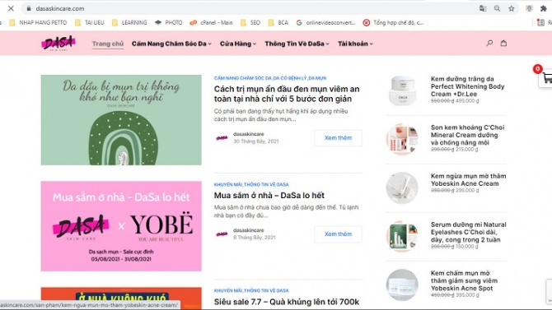This screenshot has height=310, width=552.
Task: Click Xem thêm for Mua sắm ở nhà article
Action: (x=338, y=234)
